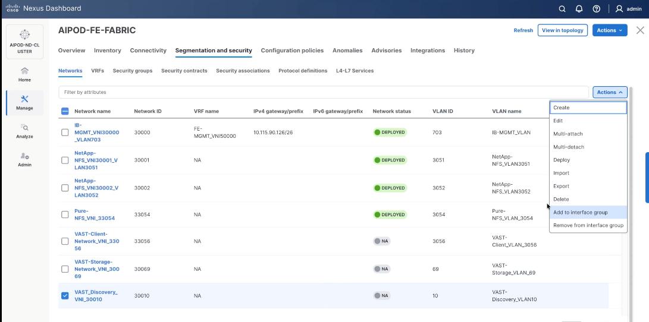Toggle the select-all networks header checkbox
This screenshot has width=649, height=322.
tap(65, 111)
